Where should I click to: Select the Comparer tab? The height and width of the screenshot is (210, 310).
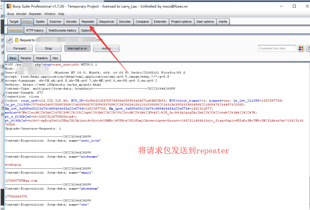click(x=142, y=22)
